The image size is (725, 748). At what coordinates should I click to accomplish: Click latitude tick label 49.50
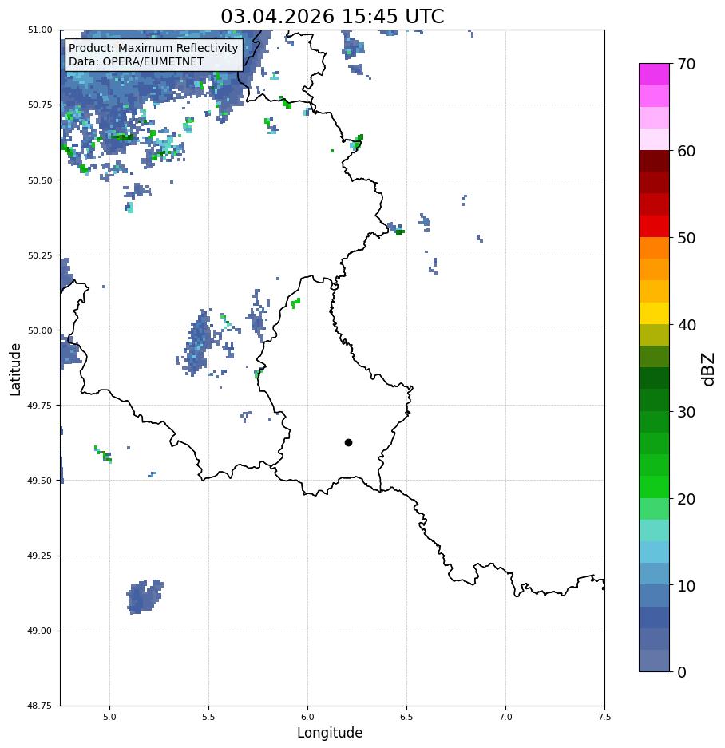40,481
